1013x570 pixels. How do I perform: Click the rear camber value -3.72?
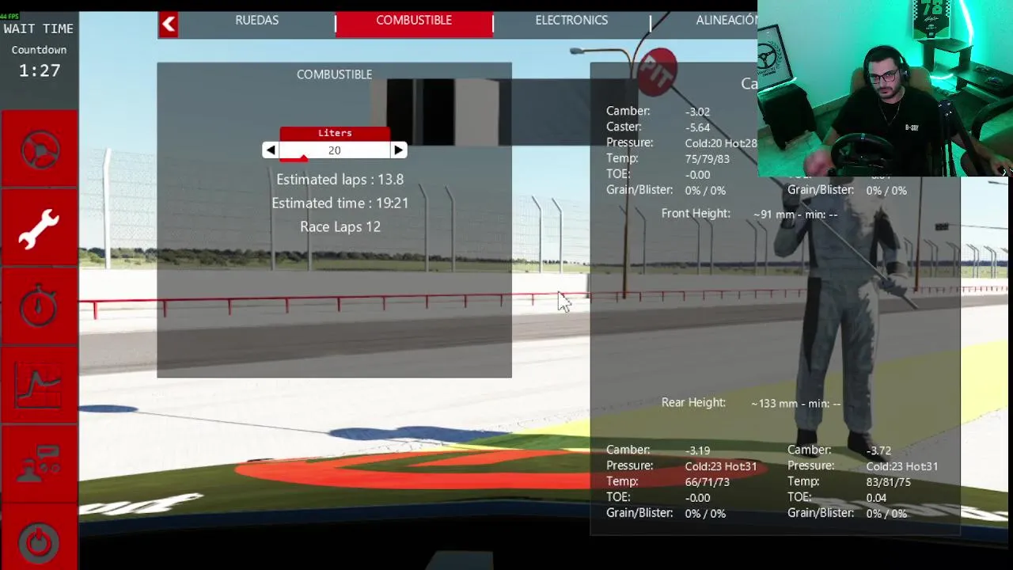click(878, 450)
